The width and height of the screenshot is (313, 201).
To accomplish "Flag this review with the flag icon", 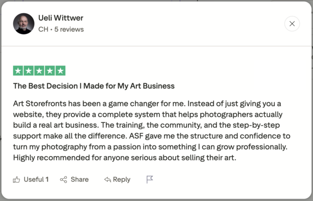I will coord(150,179).
